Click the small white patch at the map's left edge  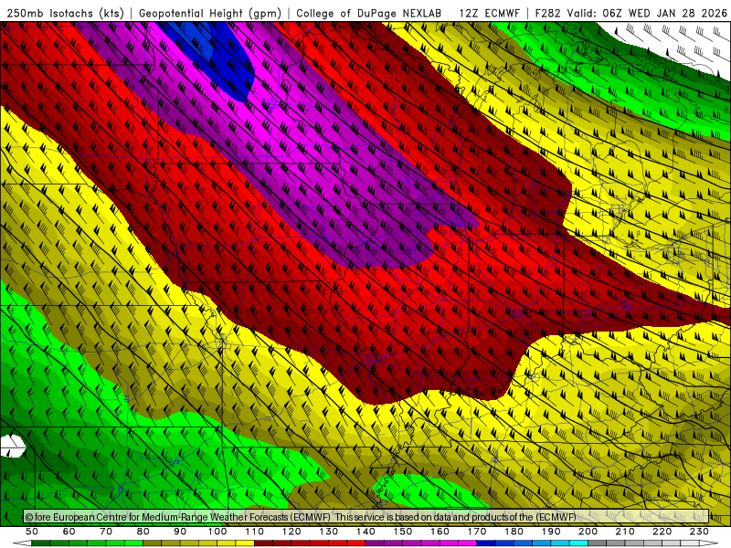12,446
